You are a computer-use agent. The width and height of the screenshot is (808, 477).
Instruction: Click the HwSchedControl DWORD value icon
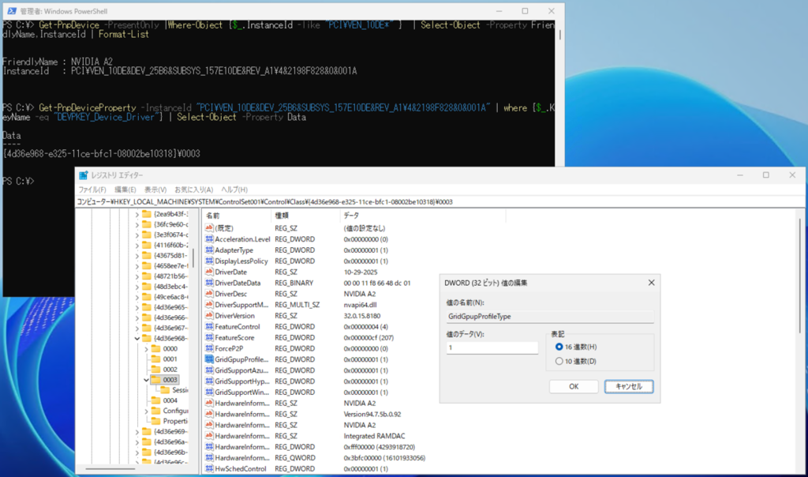tap(209, 469)
